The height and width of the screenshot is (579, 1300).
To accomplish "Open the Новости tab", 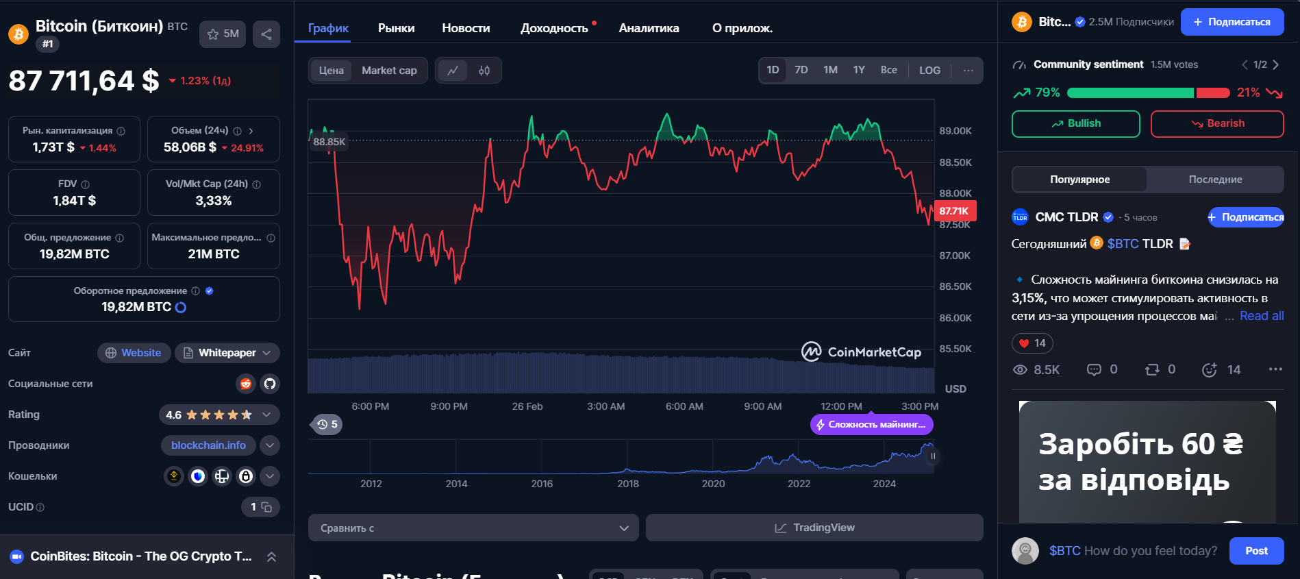I will click(x=466, y=28).
